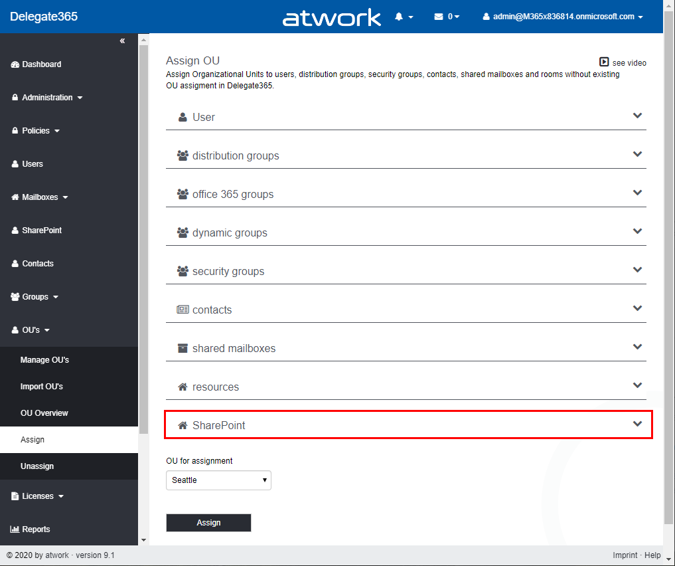Open the Imprint footer link
The width and height of the screenshot is (675, 566).
click(625, 555)
